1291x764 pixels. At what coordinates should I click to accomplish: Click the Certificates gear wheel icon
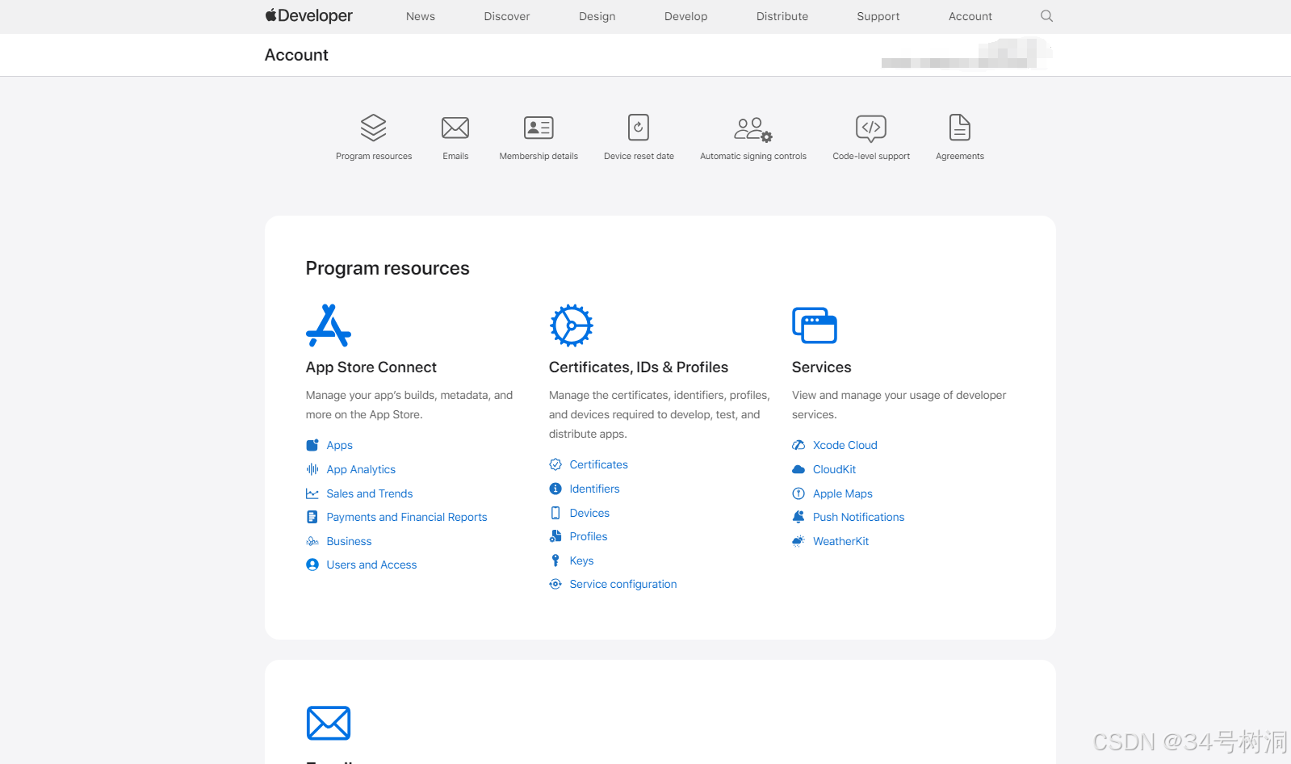[x=572, y=325]
